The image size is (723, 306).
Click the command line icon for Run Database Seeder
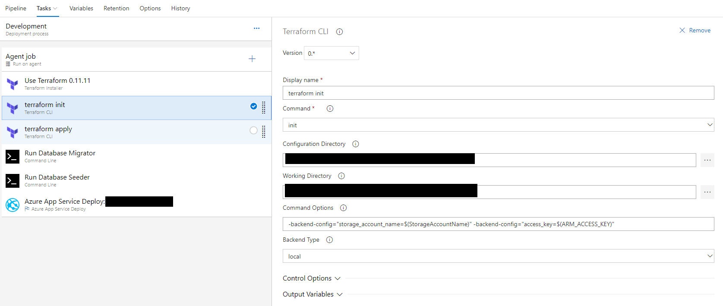(x=13, y=180)
